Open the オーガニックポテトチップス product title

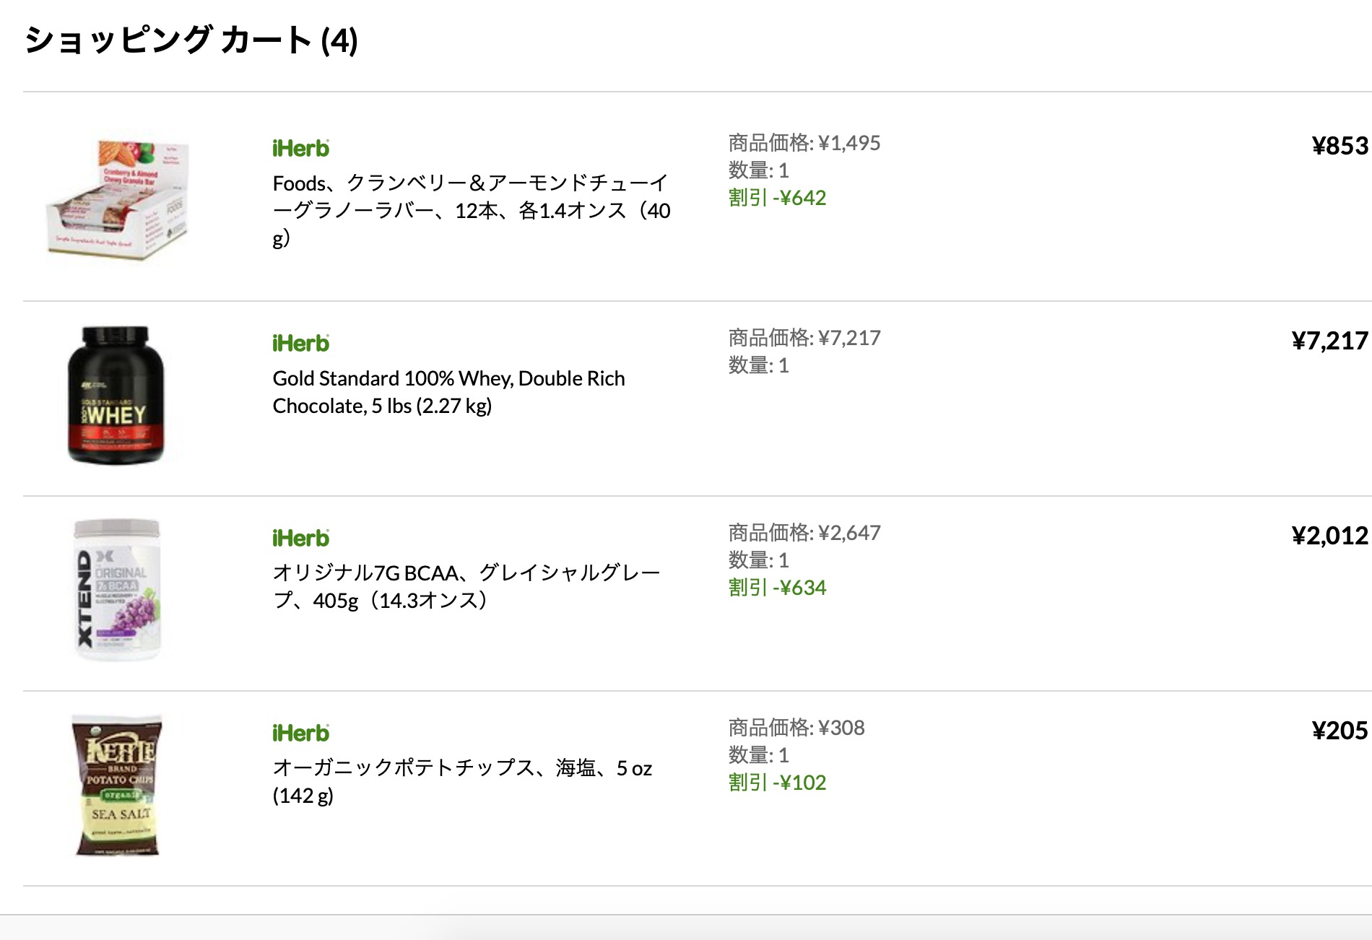(x=462, y=781)
